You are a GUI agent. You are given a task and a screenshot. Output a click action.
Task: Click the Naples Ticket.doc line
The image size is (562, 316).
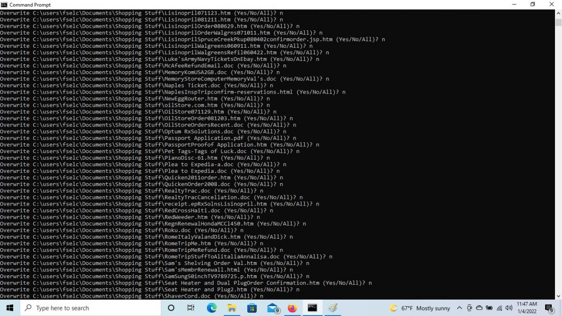coord(137,85)
